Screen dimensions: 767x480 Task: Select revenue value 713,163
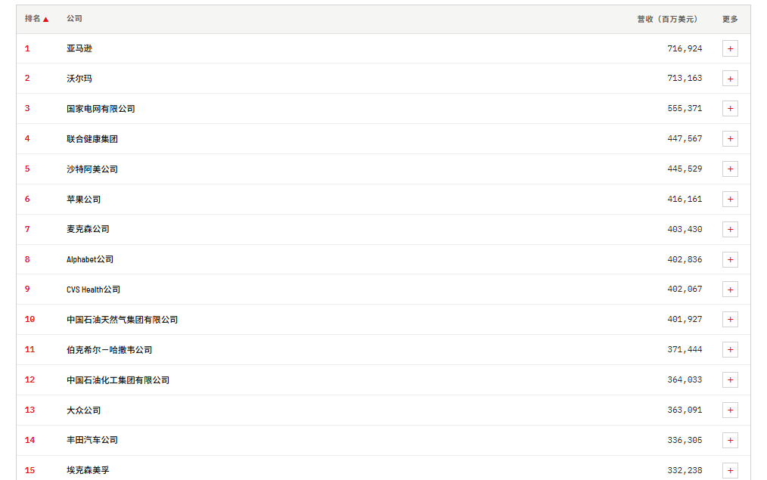tap(685, 78)
